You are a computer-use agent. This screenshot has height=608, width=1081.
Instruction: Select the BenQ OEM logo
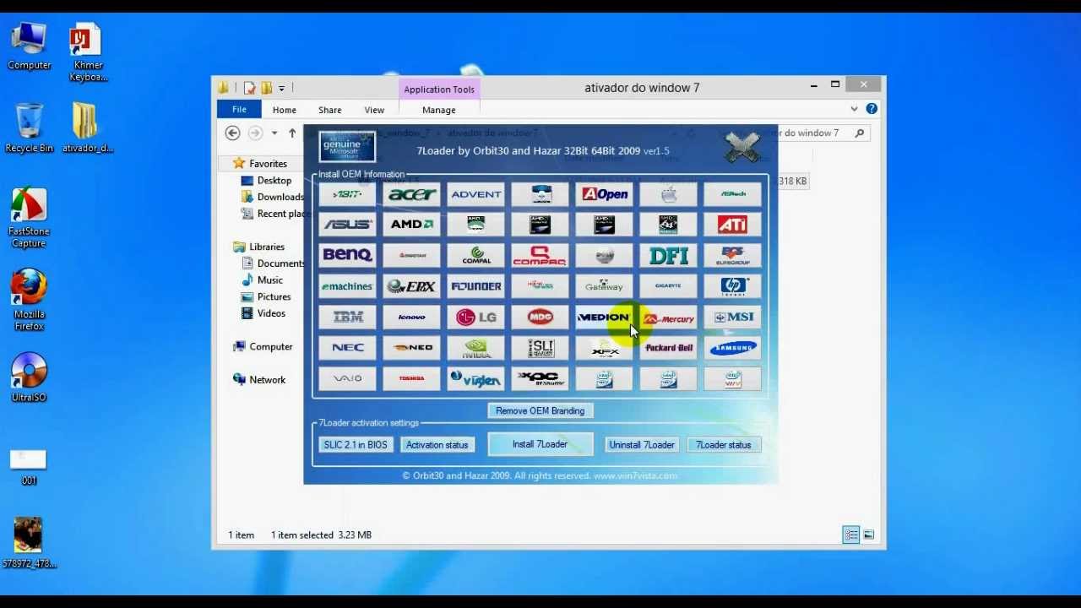(347, 255)
